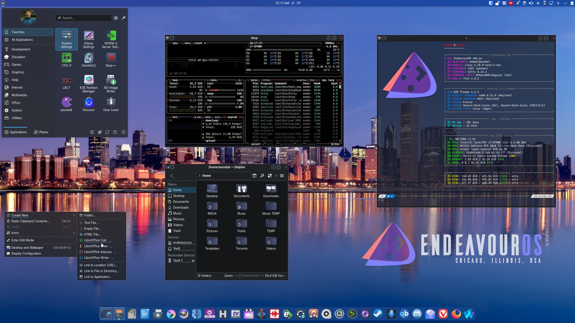The image size is (575, 323).
Task: Open endeavouros device in Dolphin
Action: 181,243
